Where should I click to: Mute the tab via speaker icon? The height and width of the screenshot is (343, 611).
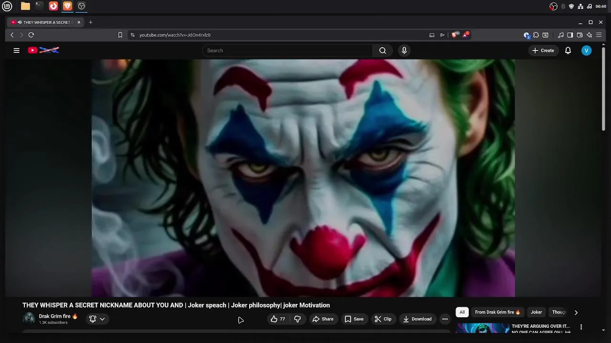(20, 22)
